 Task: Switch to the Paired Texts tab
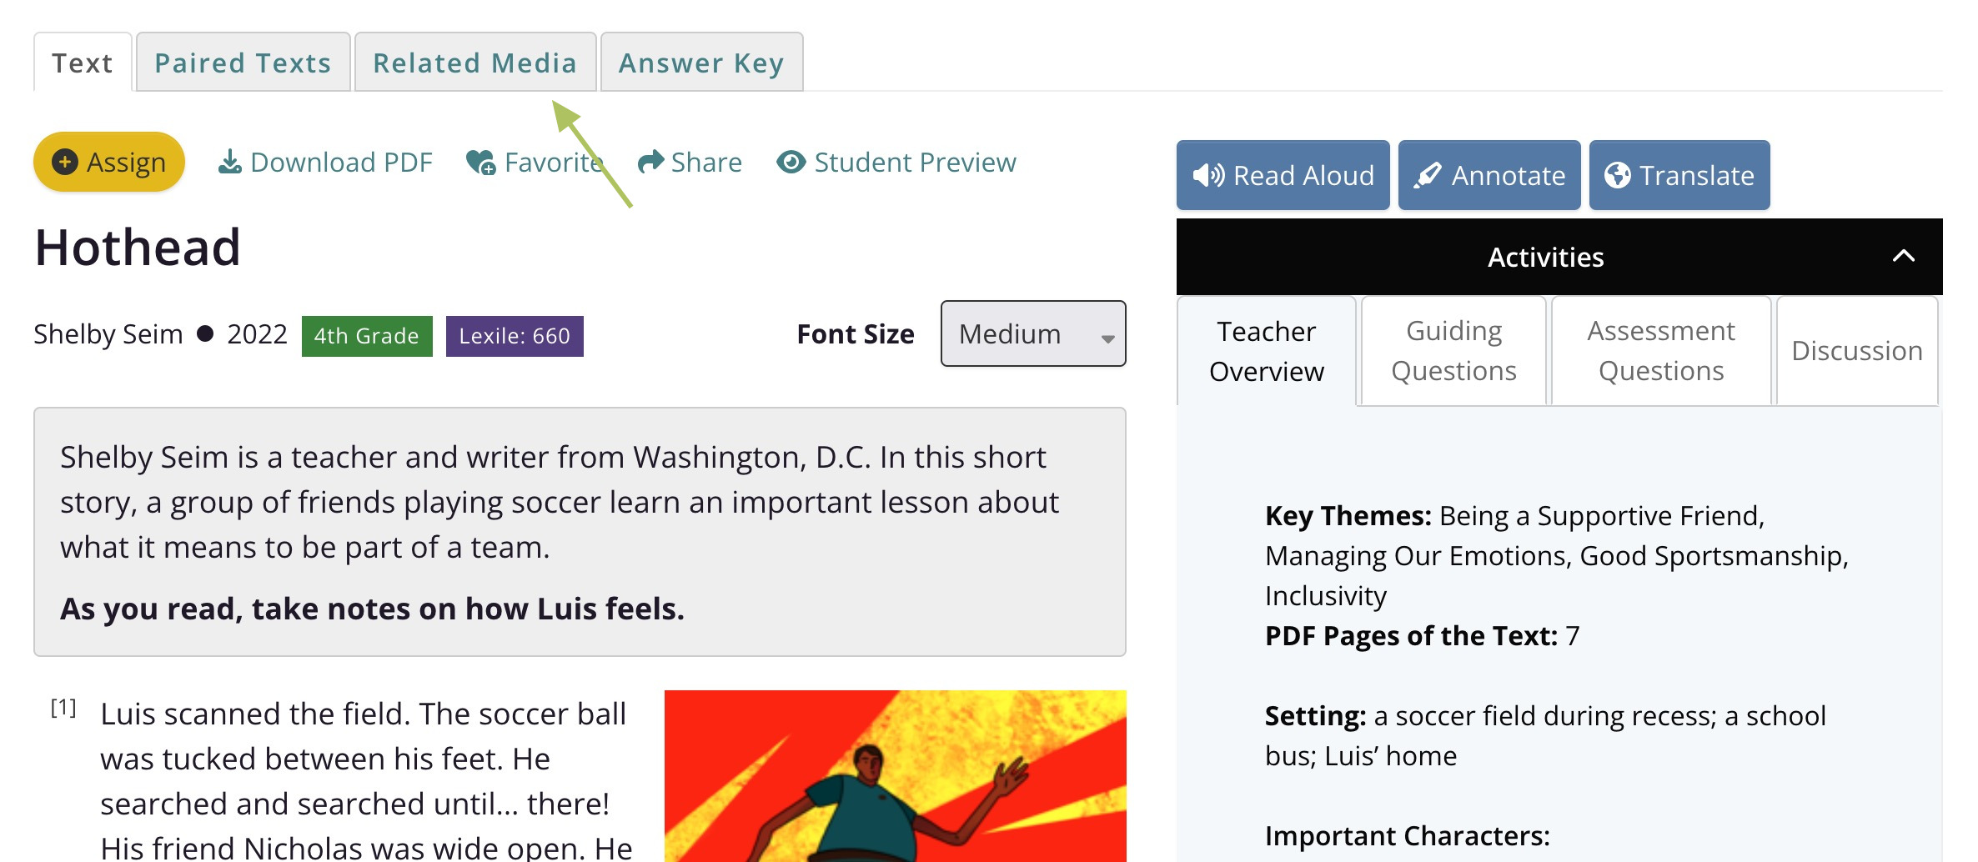coord(243,63)
